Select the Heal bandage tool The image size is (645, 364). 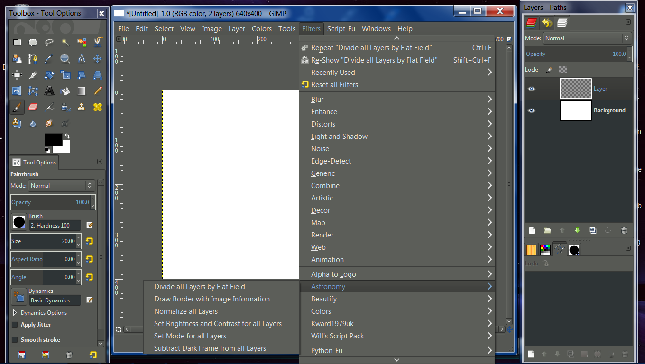click(x=98, y=107)
